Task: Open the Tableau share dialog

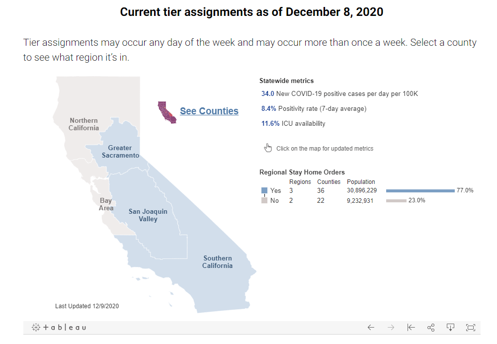Action: click(431, 327)
